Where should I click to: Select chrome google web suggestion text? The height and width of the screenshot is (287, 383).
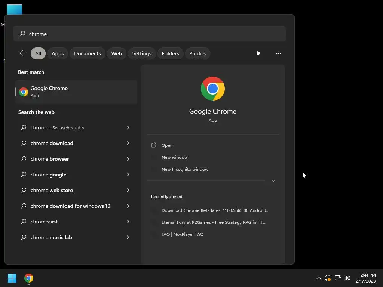pos(48,175)
